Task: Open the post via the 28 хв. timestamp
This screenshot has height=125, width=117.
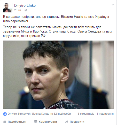Action: coord(18,10)
